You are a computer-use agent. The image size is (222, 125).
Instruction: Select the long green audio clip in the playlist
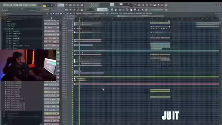146,77
